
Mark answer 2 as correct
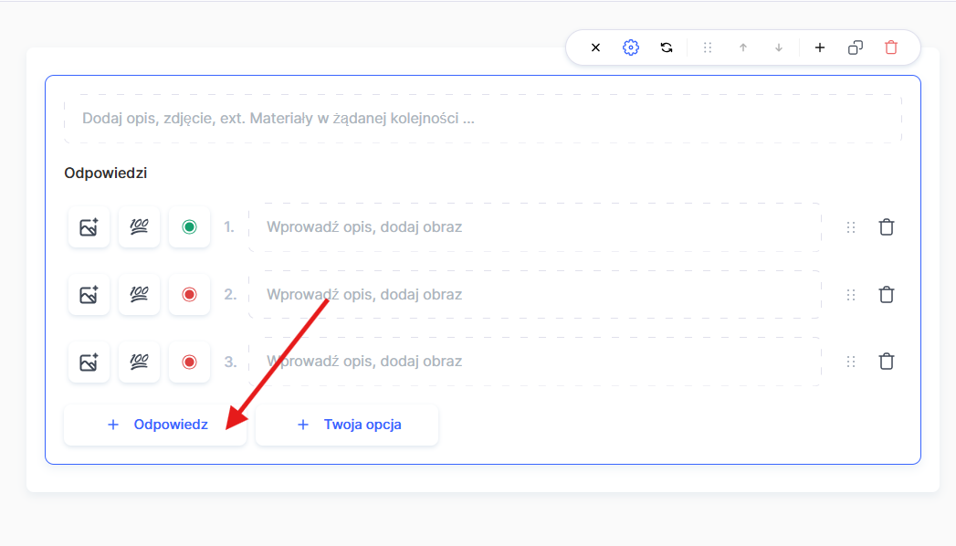click(x=189, y=295)
